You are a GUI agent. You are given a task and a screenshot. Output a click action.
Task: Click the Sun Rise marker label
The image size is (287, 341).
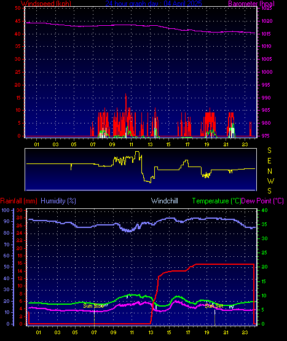(93, 306)
